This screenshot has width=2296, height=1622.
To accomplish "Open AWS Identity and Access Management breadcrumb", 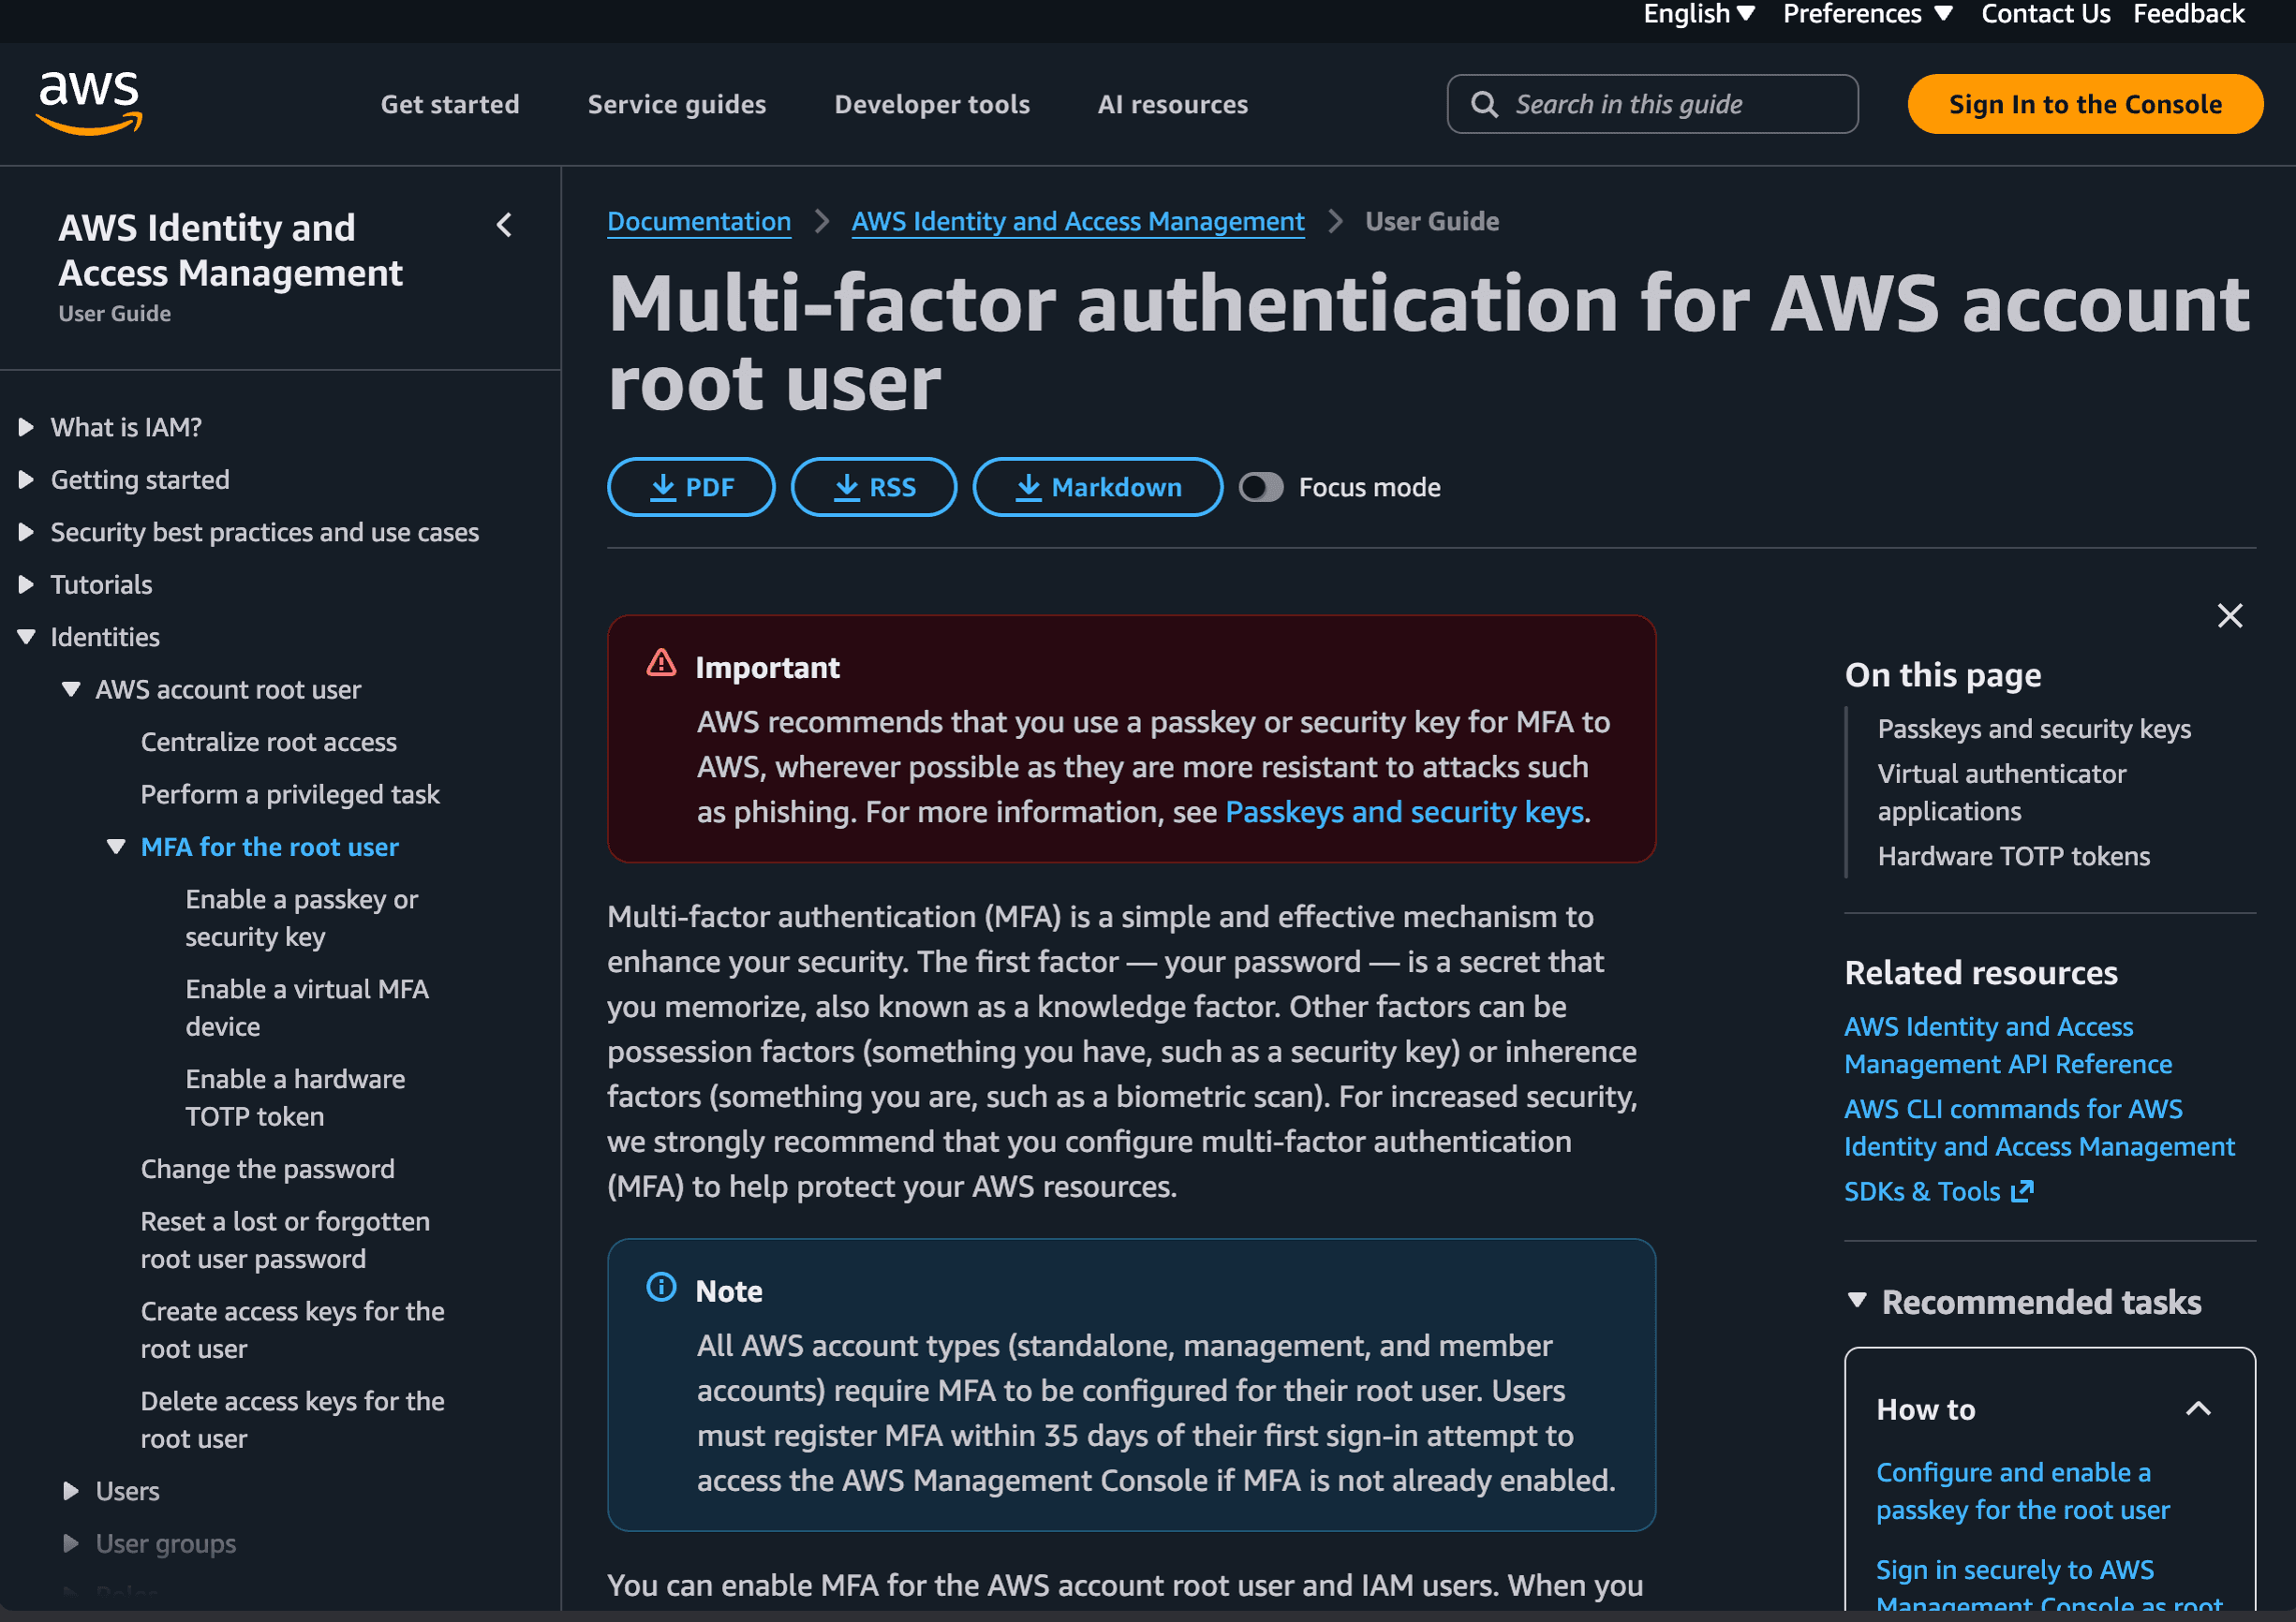I will 1077,221.
